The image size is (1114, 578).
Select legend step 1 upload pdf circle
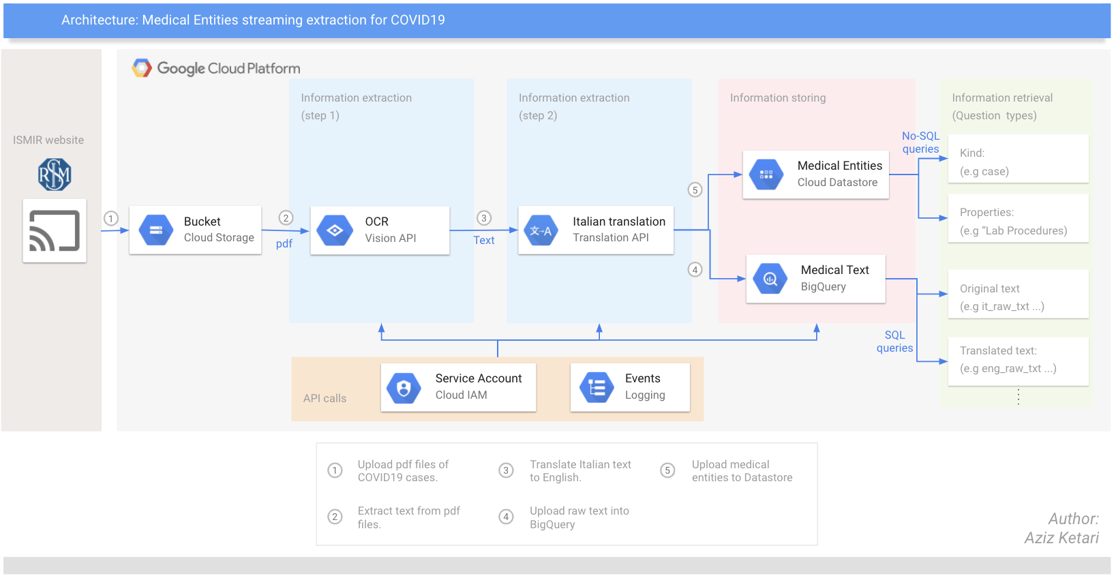(x=335, y=470)
